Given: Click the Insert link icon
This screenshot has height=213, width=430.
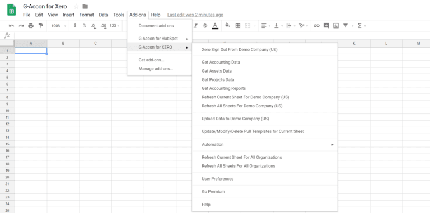Looking at the screenshot, I should click(316, 26).
